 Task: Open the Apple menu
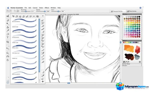click(8, 8)
